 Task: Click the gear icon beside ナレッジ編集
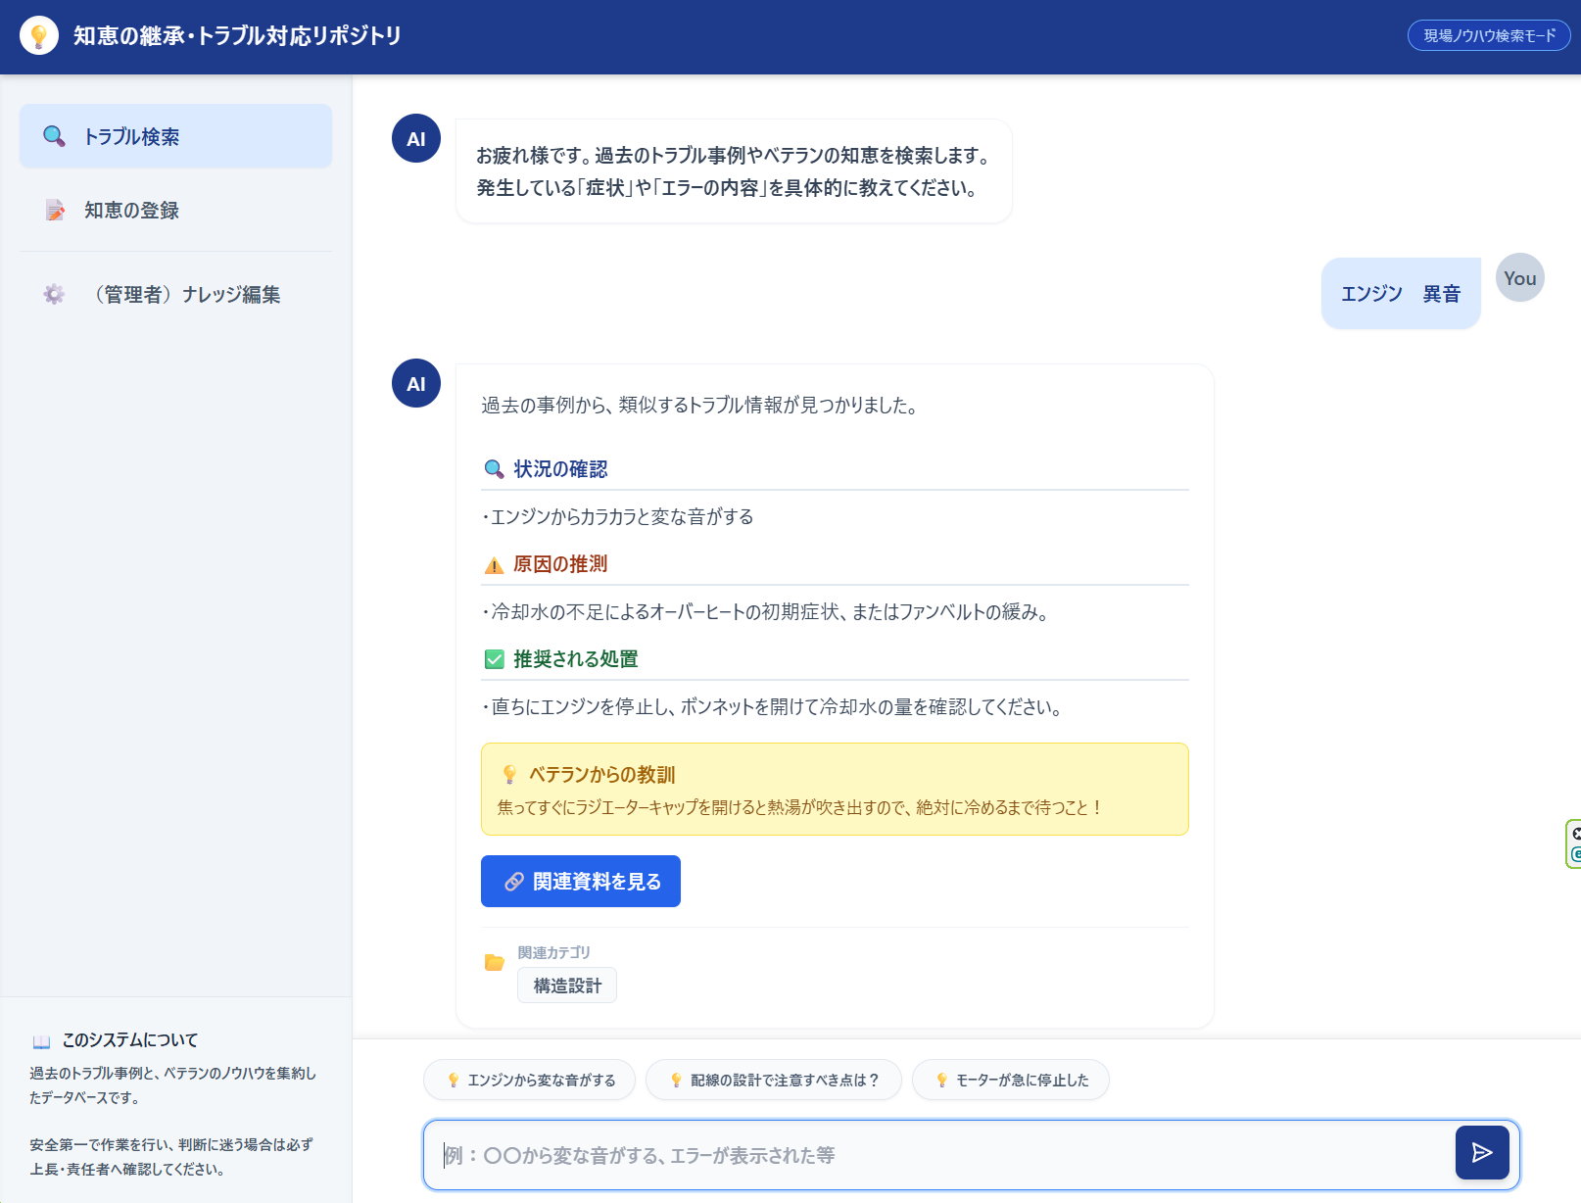pos(54,294)
